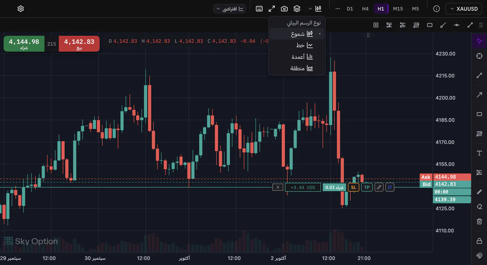
Task: Set stop loss with the SL button
Action: pyautogui.click(x=353, y=187)
